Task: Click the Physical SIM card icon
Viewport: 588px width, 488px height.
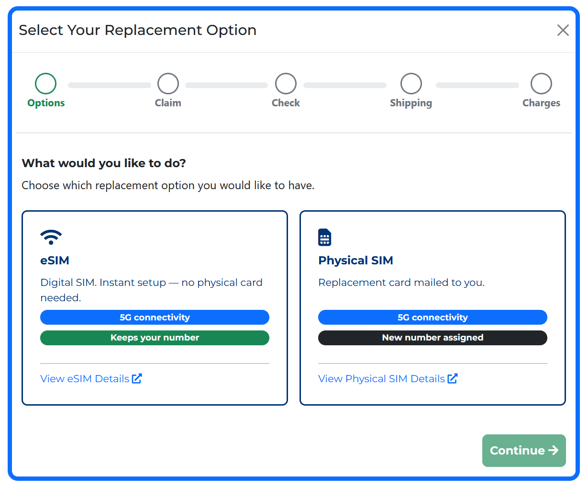Action: click(x=325, y=237)
